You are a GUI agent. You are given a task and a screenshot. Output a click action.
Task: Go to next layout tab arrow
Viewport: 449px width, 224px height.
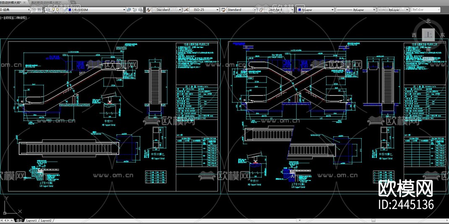[8, 221]
